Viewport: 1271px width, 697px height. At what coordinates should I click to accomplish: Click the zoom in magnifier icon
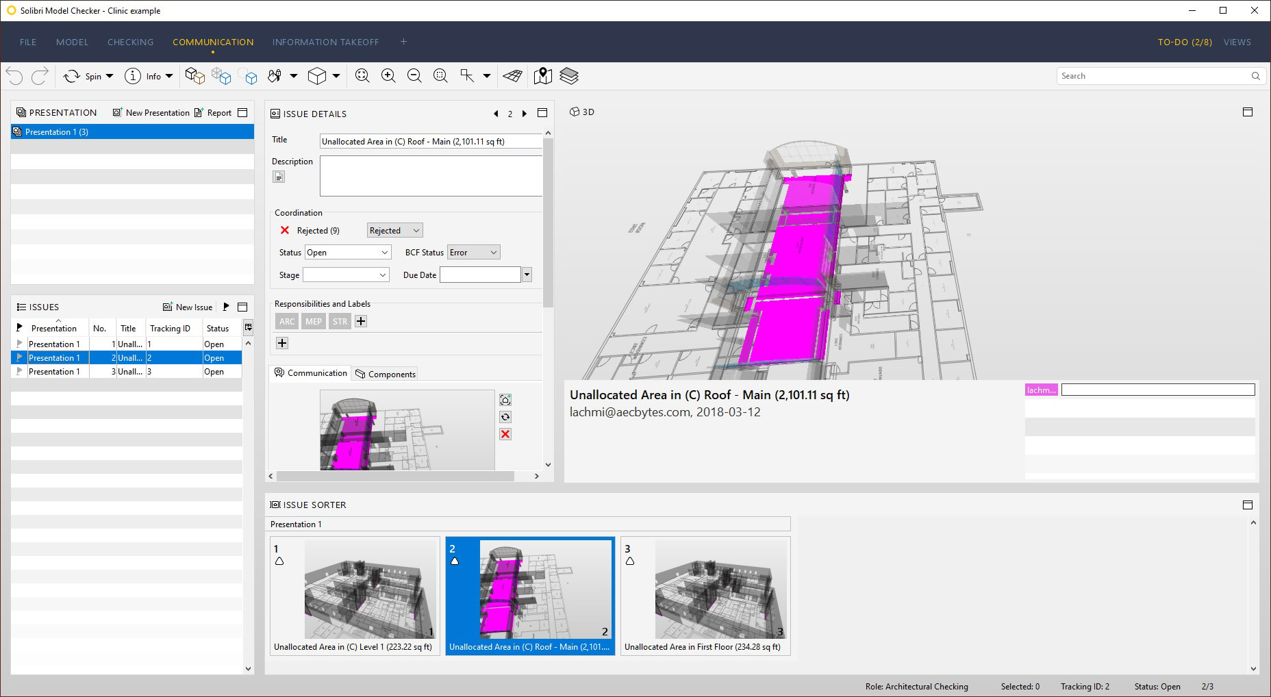pyautogui.click(x=388, y=76)
